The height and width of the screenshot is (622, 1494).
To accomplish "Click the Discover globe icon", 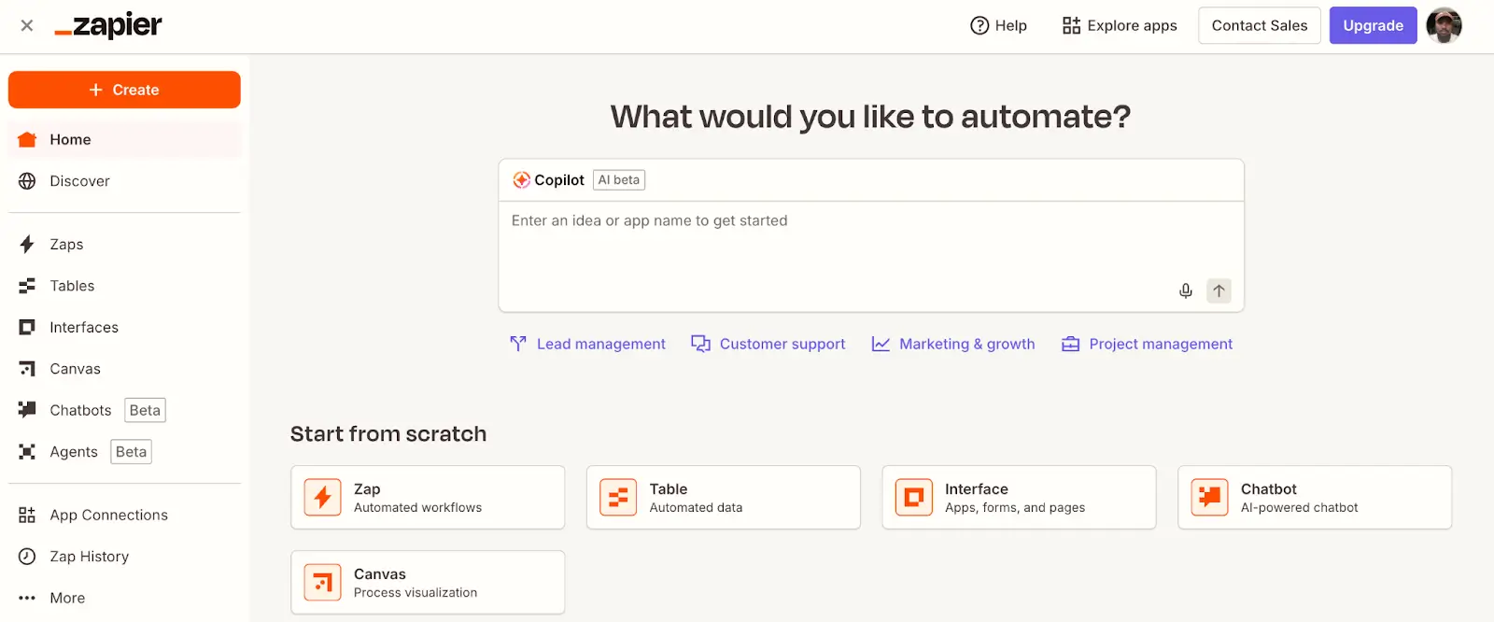I will tap(27, 181).
